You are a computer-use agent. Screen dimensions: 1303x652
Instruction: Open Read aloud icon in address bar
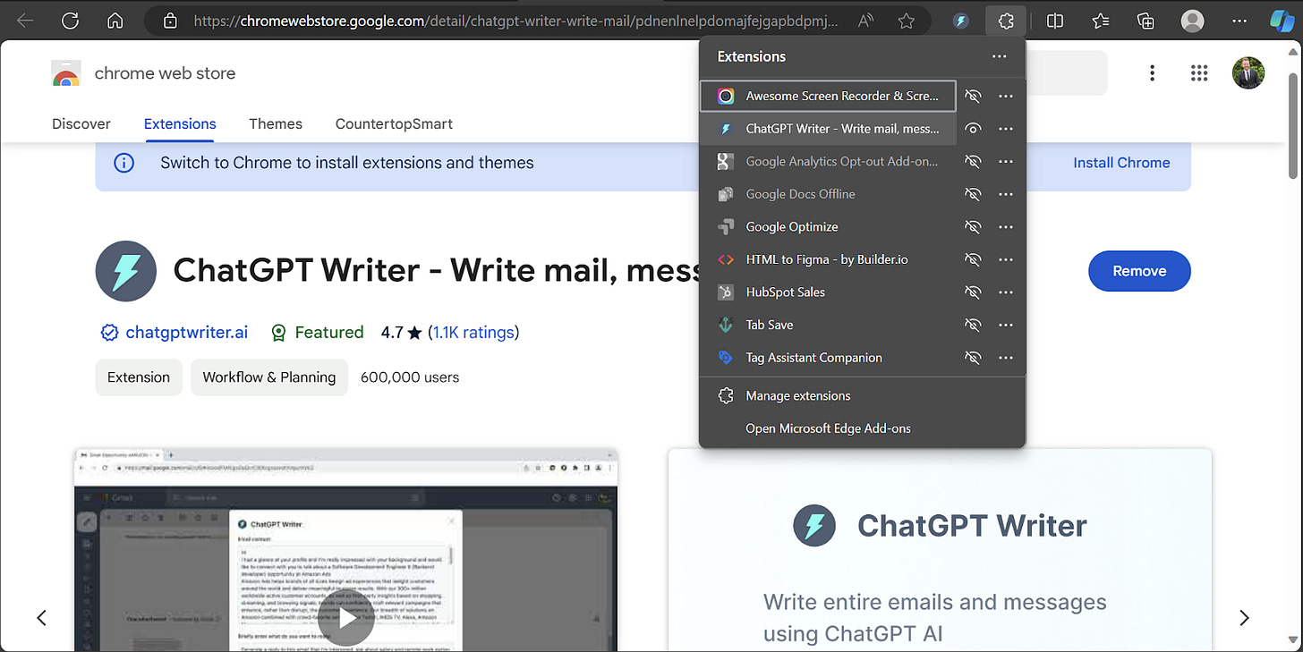click(866, 21)
